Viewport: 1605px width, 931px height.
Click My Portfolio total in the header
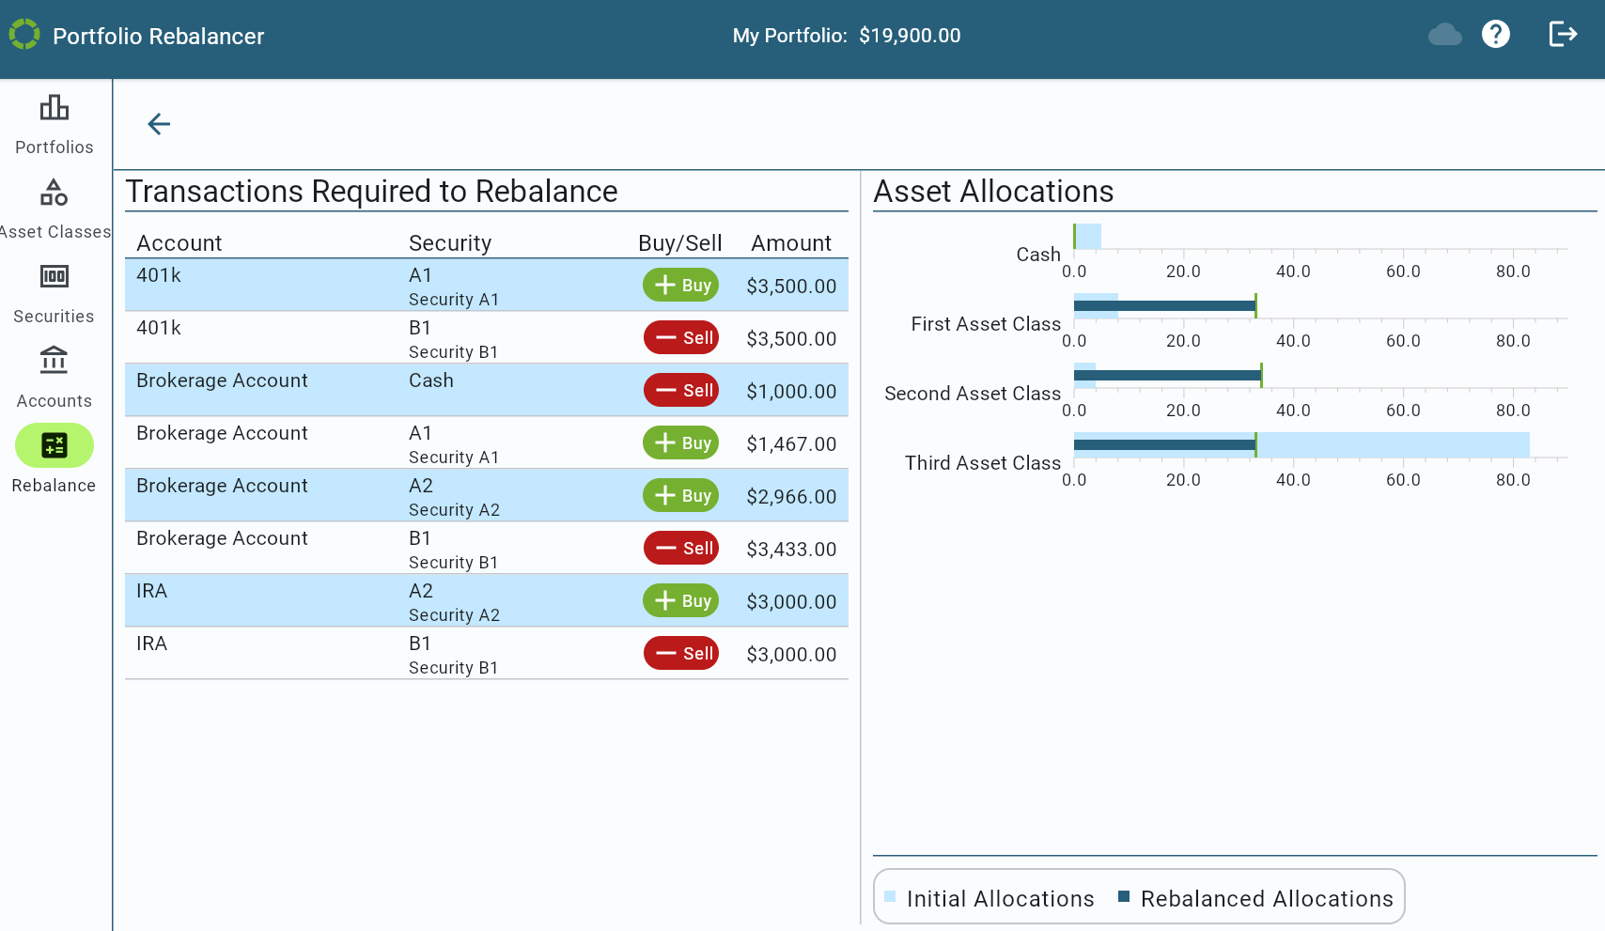click(x=846, y=36)
